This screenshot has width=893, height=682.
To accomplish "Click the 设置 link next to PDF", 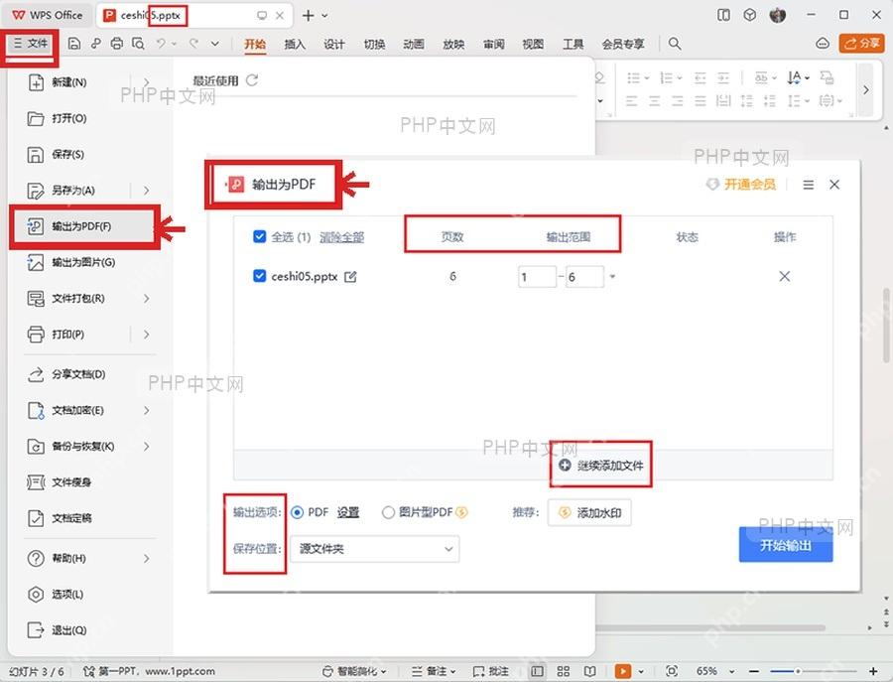I will tap(348, 512).
